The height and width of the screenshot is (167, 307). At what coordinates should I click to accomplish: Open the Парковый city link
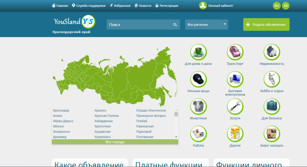pyautogui.click(x=144, y=132)
